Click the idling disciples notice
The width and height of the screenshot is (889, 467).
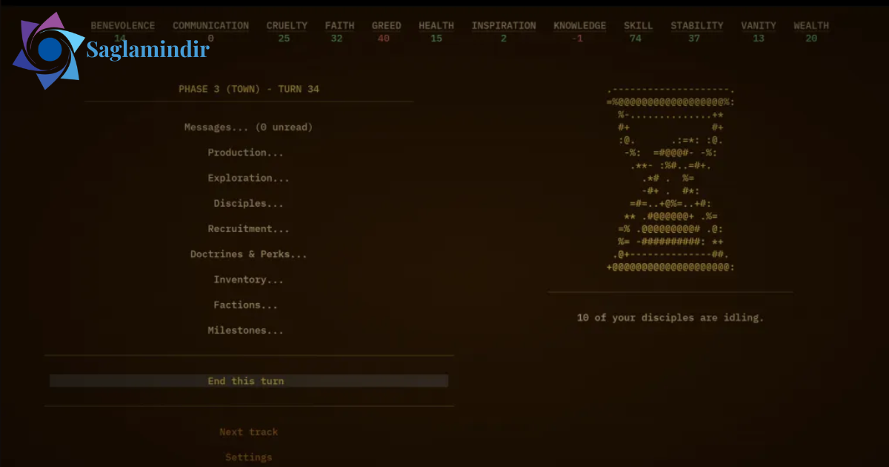point(670,317)
